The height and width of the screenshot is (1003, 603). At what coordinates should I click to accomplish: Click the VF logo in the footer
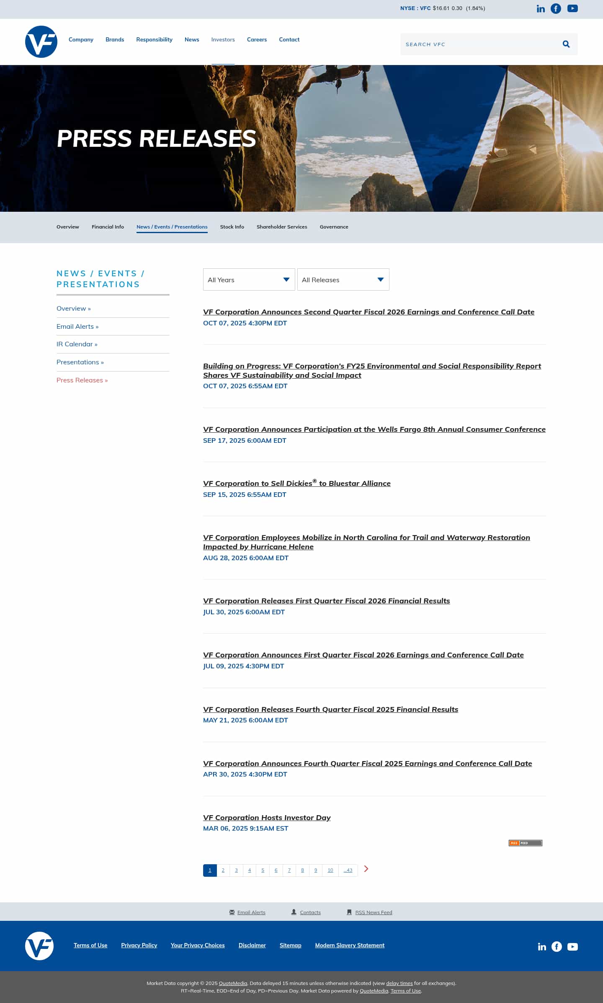tap(39, 946)
